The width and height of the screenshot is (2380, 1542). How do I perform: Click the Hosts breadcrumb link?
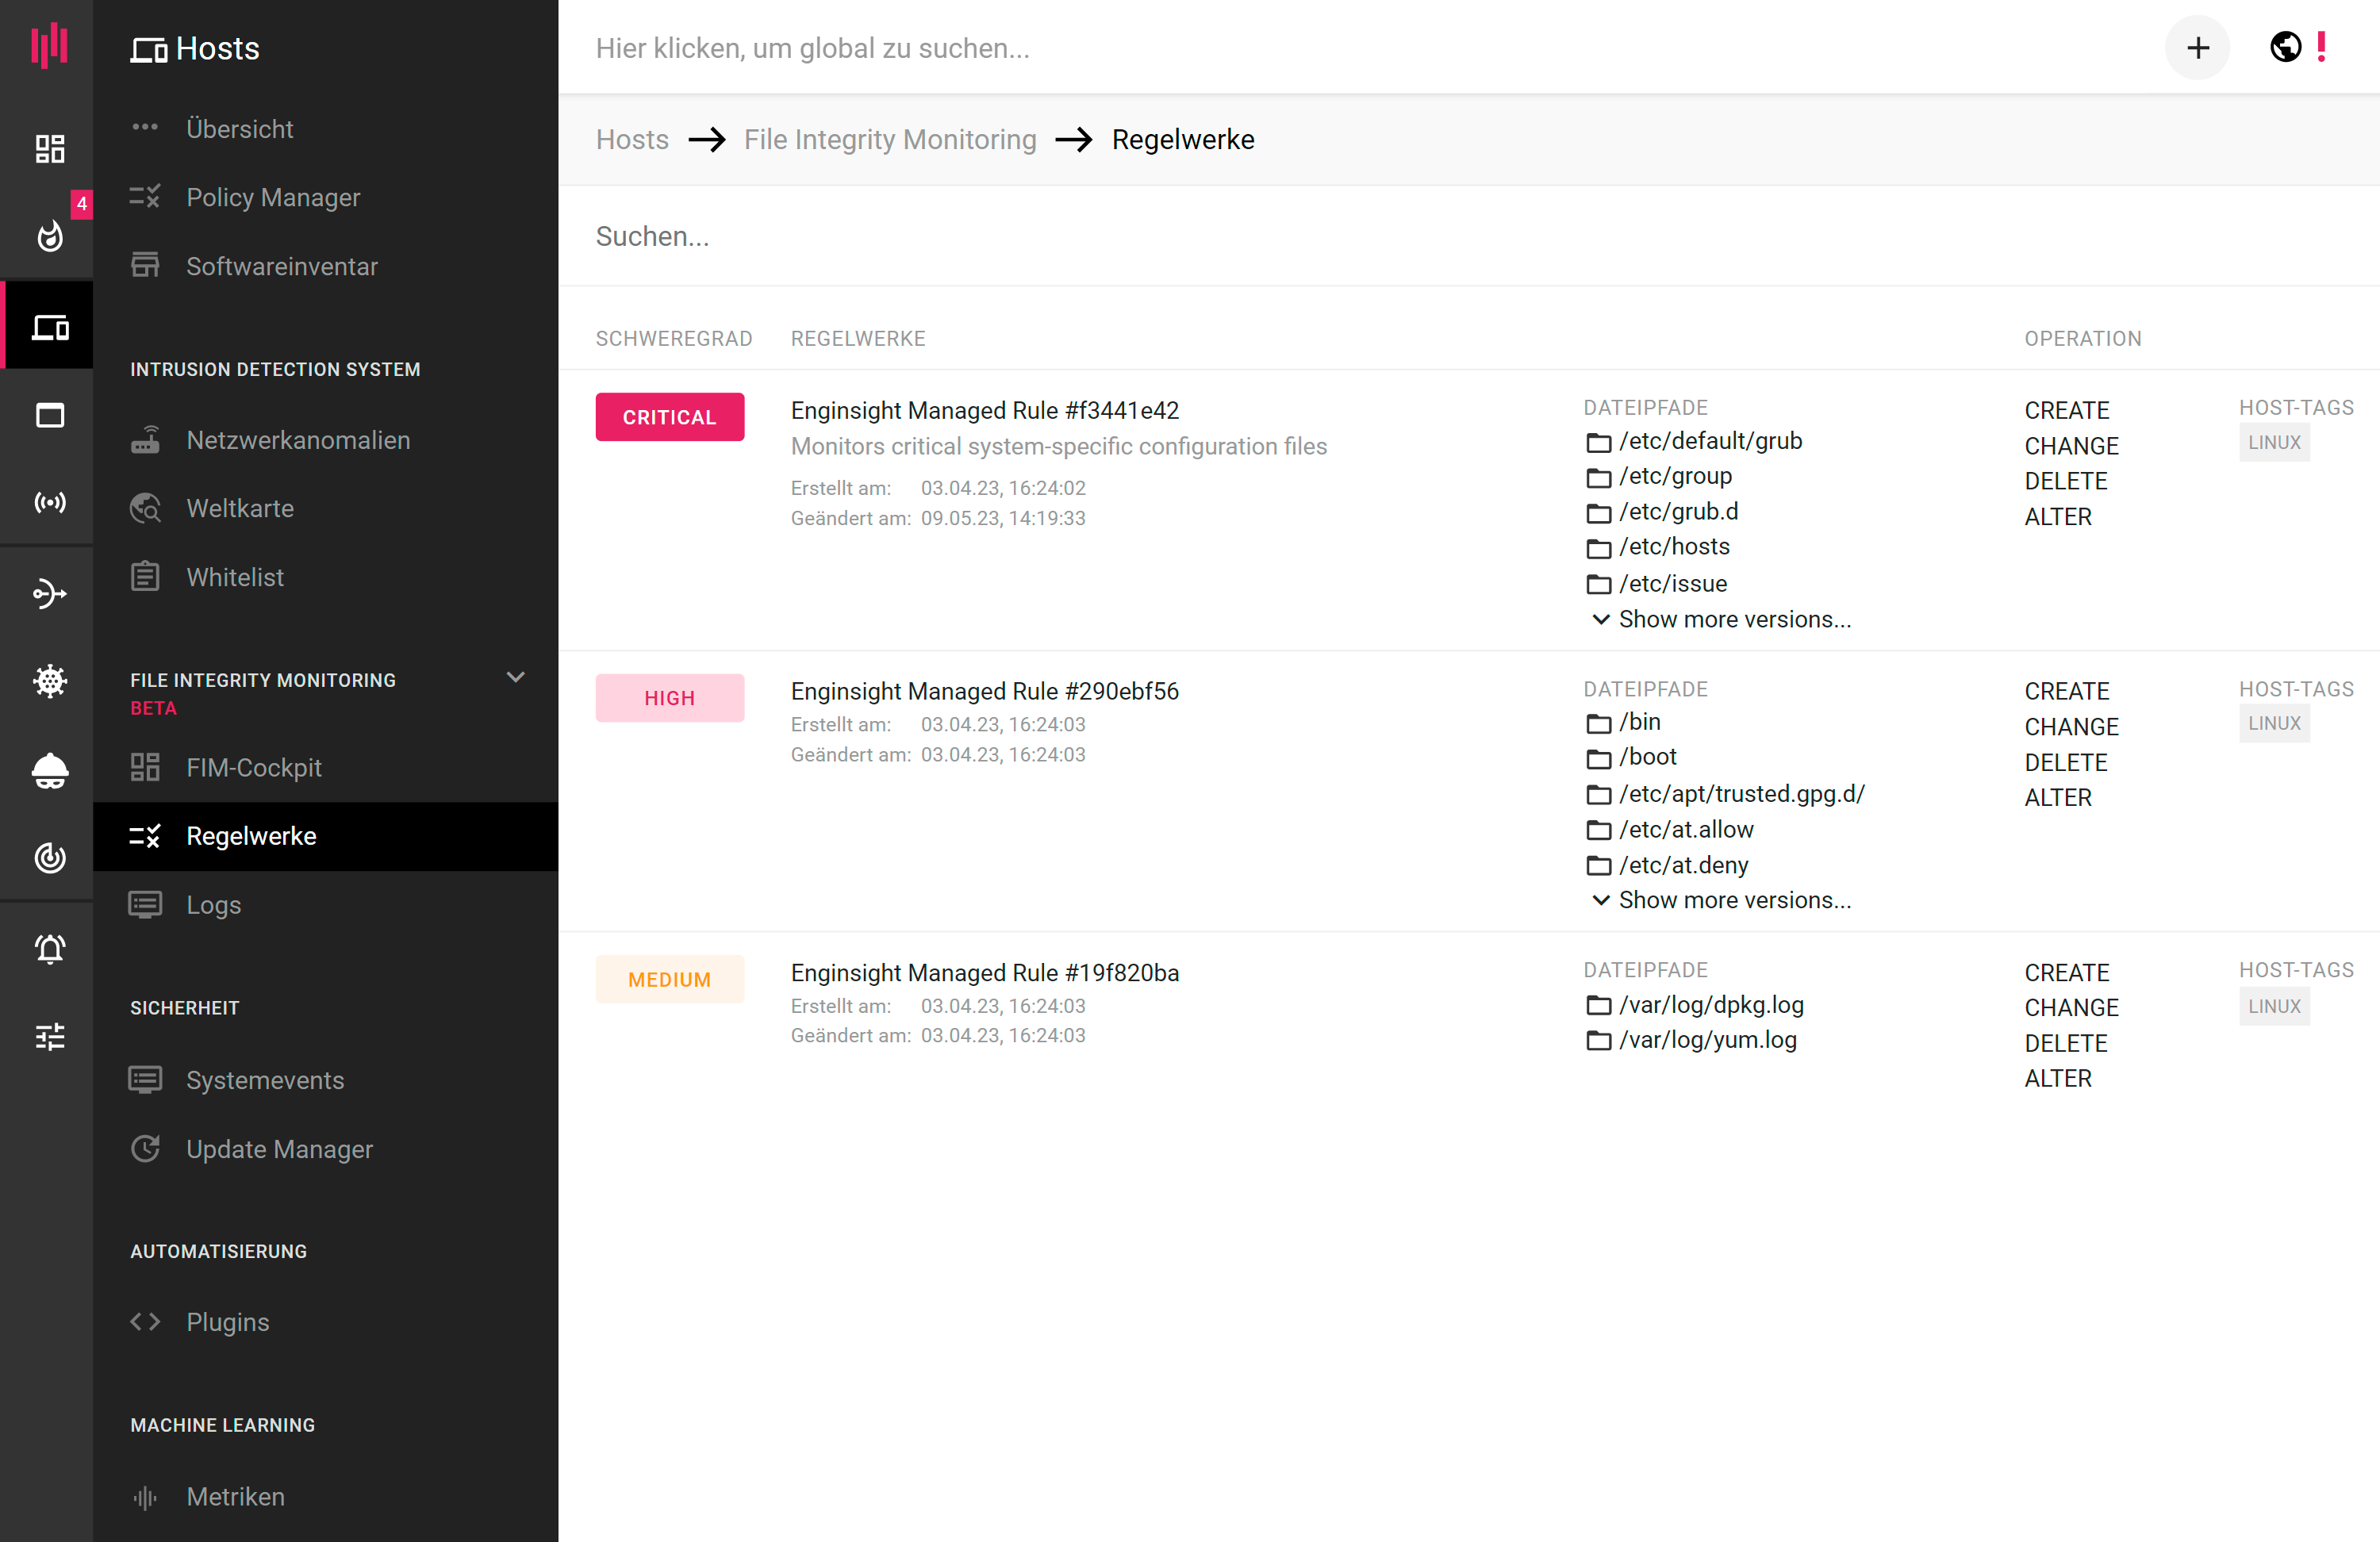coord(631,139)
